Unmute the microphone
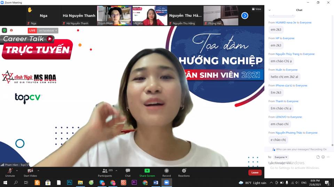Image resolution: width=334 pixels, height=187 pixels. coord(10,172)
